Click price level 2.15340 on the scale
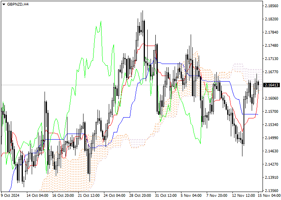 tap(272, 125)
